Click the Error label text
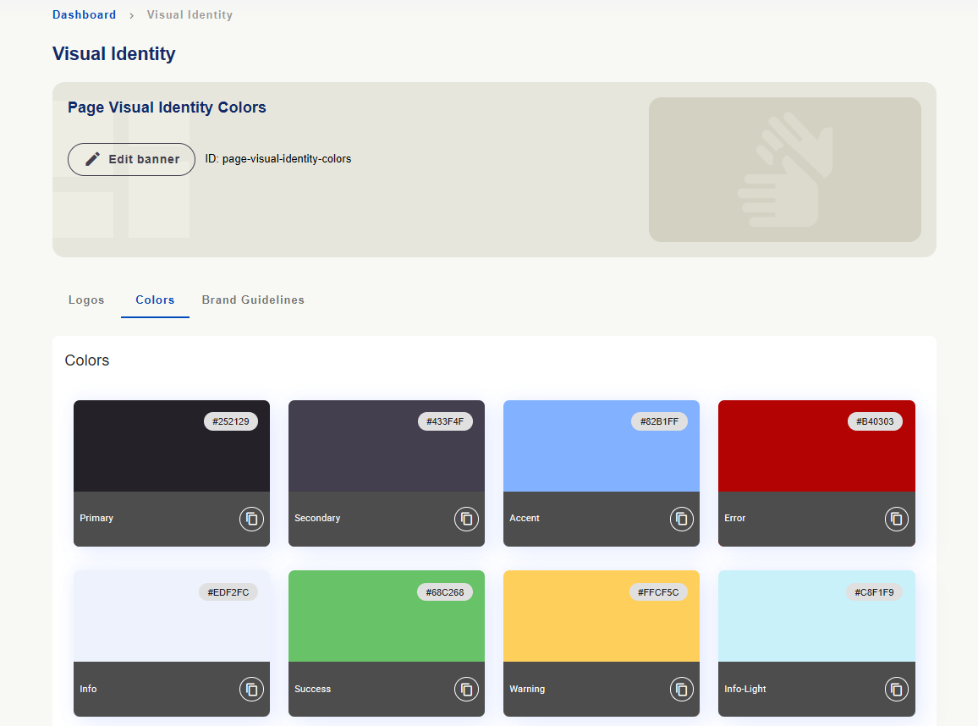Viewport: 978px width, 726px height. point(734,519)
